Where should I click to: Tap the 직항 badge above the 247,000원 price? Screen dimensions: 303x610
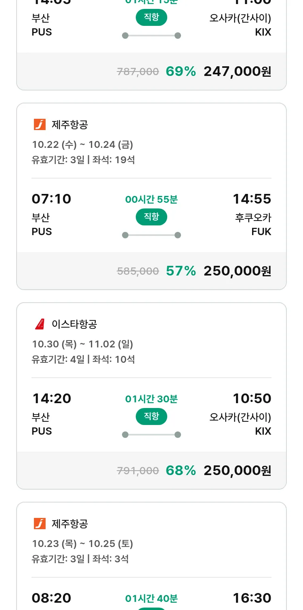pos(151,17)
